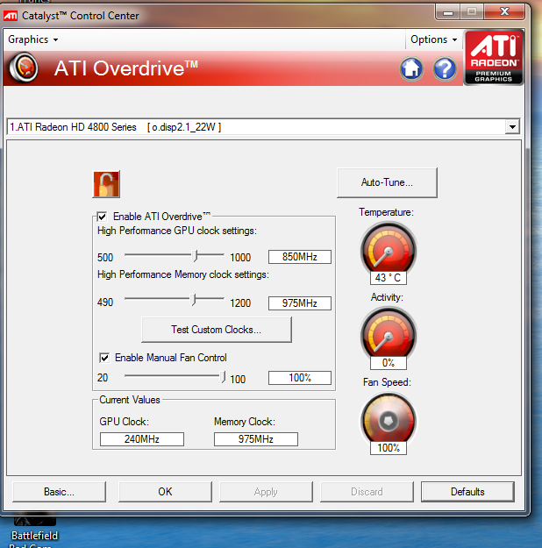Disable the Enable ATI Overdrive checkbox

(103, 217)
